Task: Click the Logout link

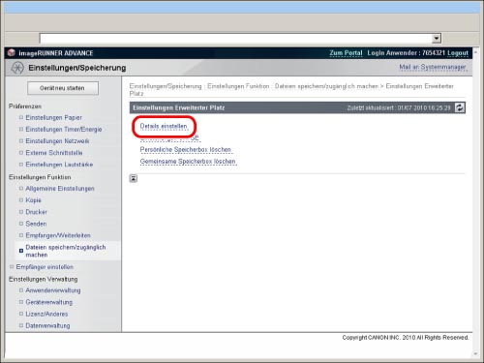Action: point(458,53)
